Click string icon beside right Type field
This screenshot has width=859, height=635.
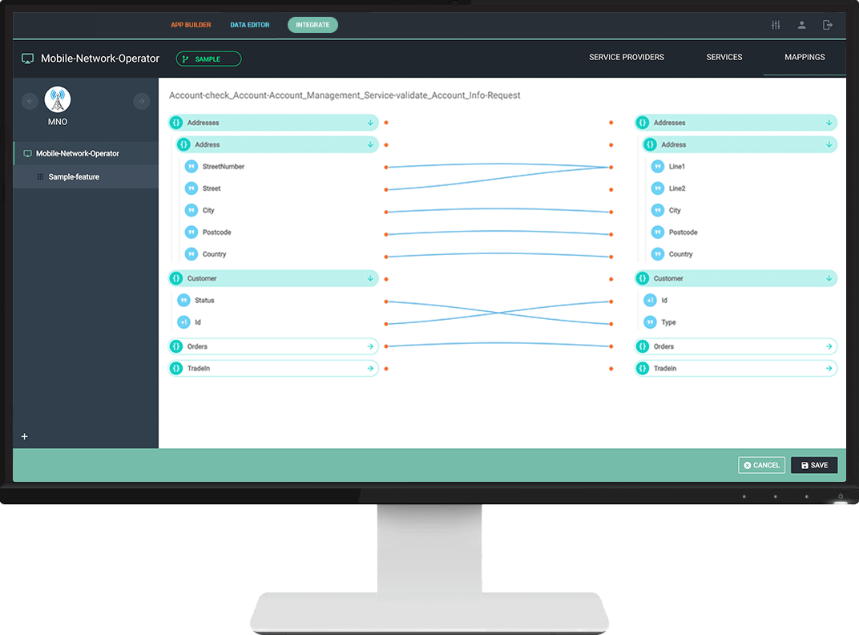650,322
